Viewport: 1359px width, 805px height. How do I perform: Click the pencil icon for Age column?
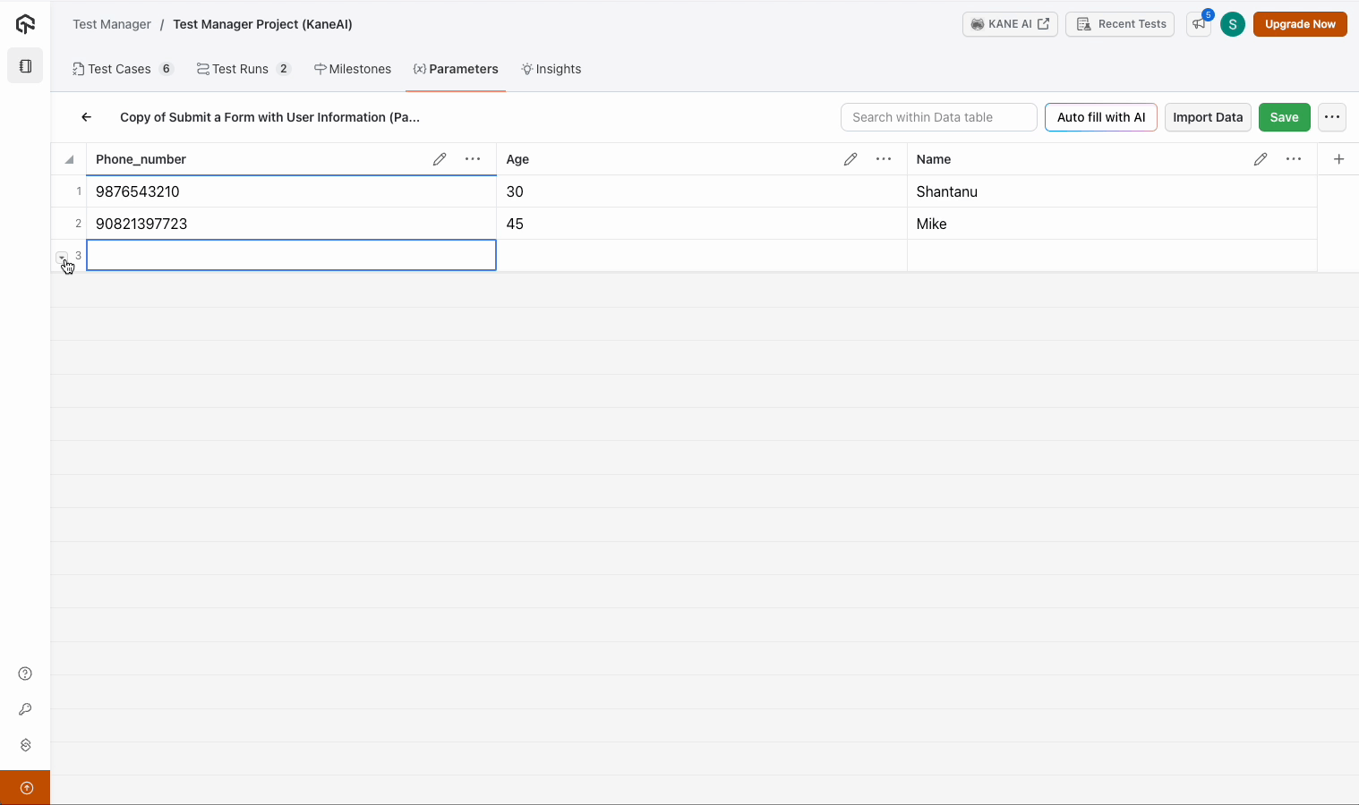850,159
